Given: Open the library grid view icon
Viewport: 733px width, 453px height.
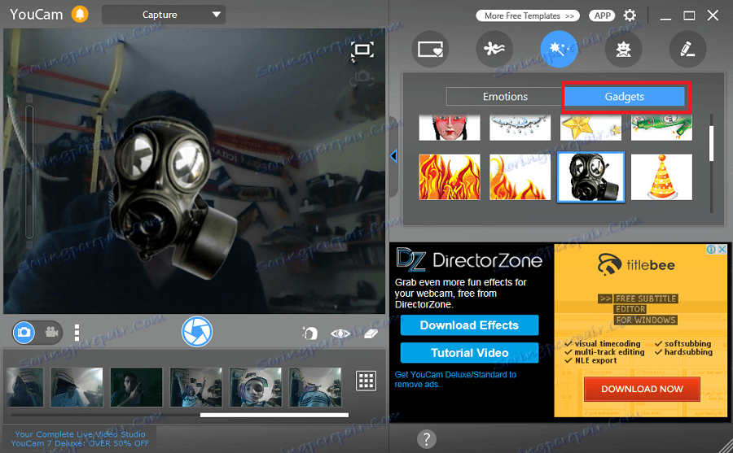Looking at the screenshot, I should point(366,381).
